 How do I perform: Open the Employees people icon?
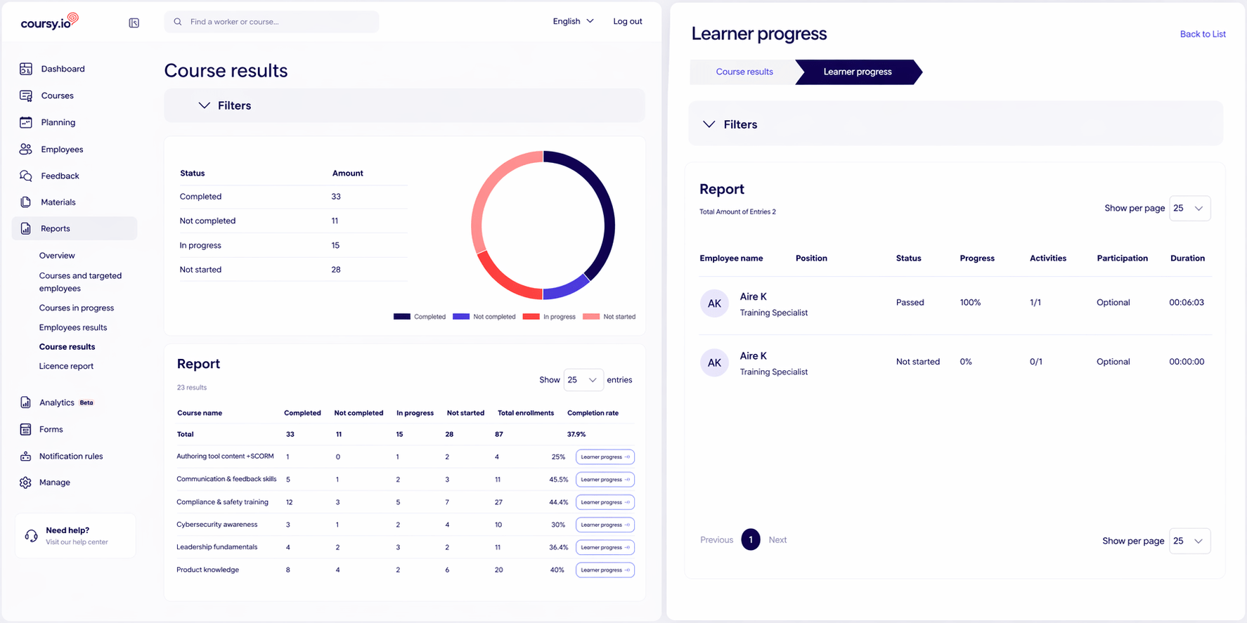pyautogui.click(x=26, y=149)
